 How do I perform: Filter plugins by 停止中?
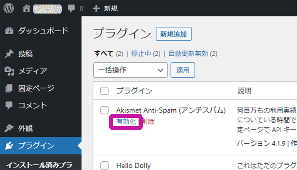coord(141,53)
